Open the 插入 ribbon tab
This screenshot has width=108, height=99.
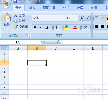pos(32,8)
